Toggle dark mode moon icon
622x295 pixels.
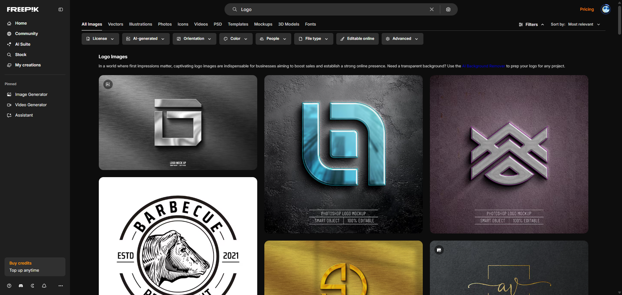point(32,286)
